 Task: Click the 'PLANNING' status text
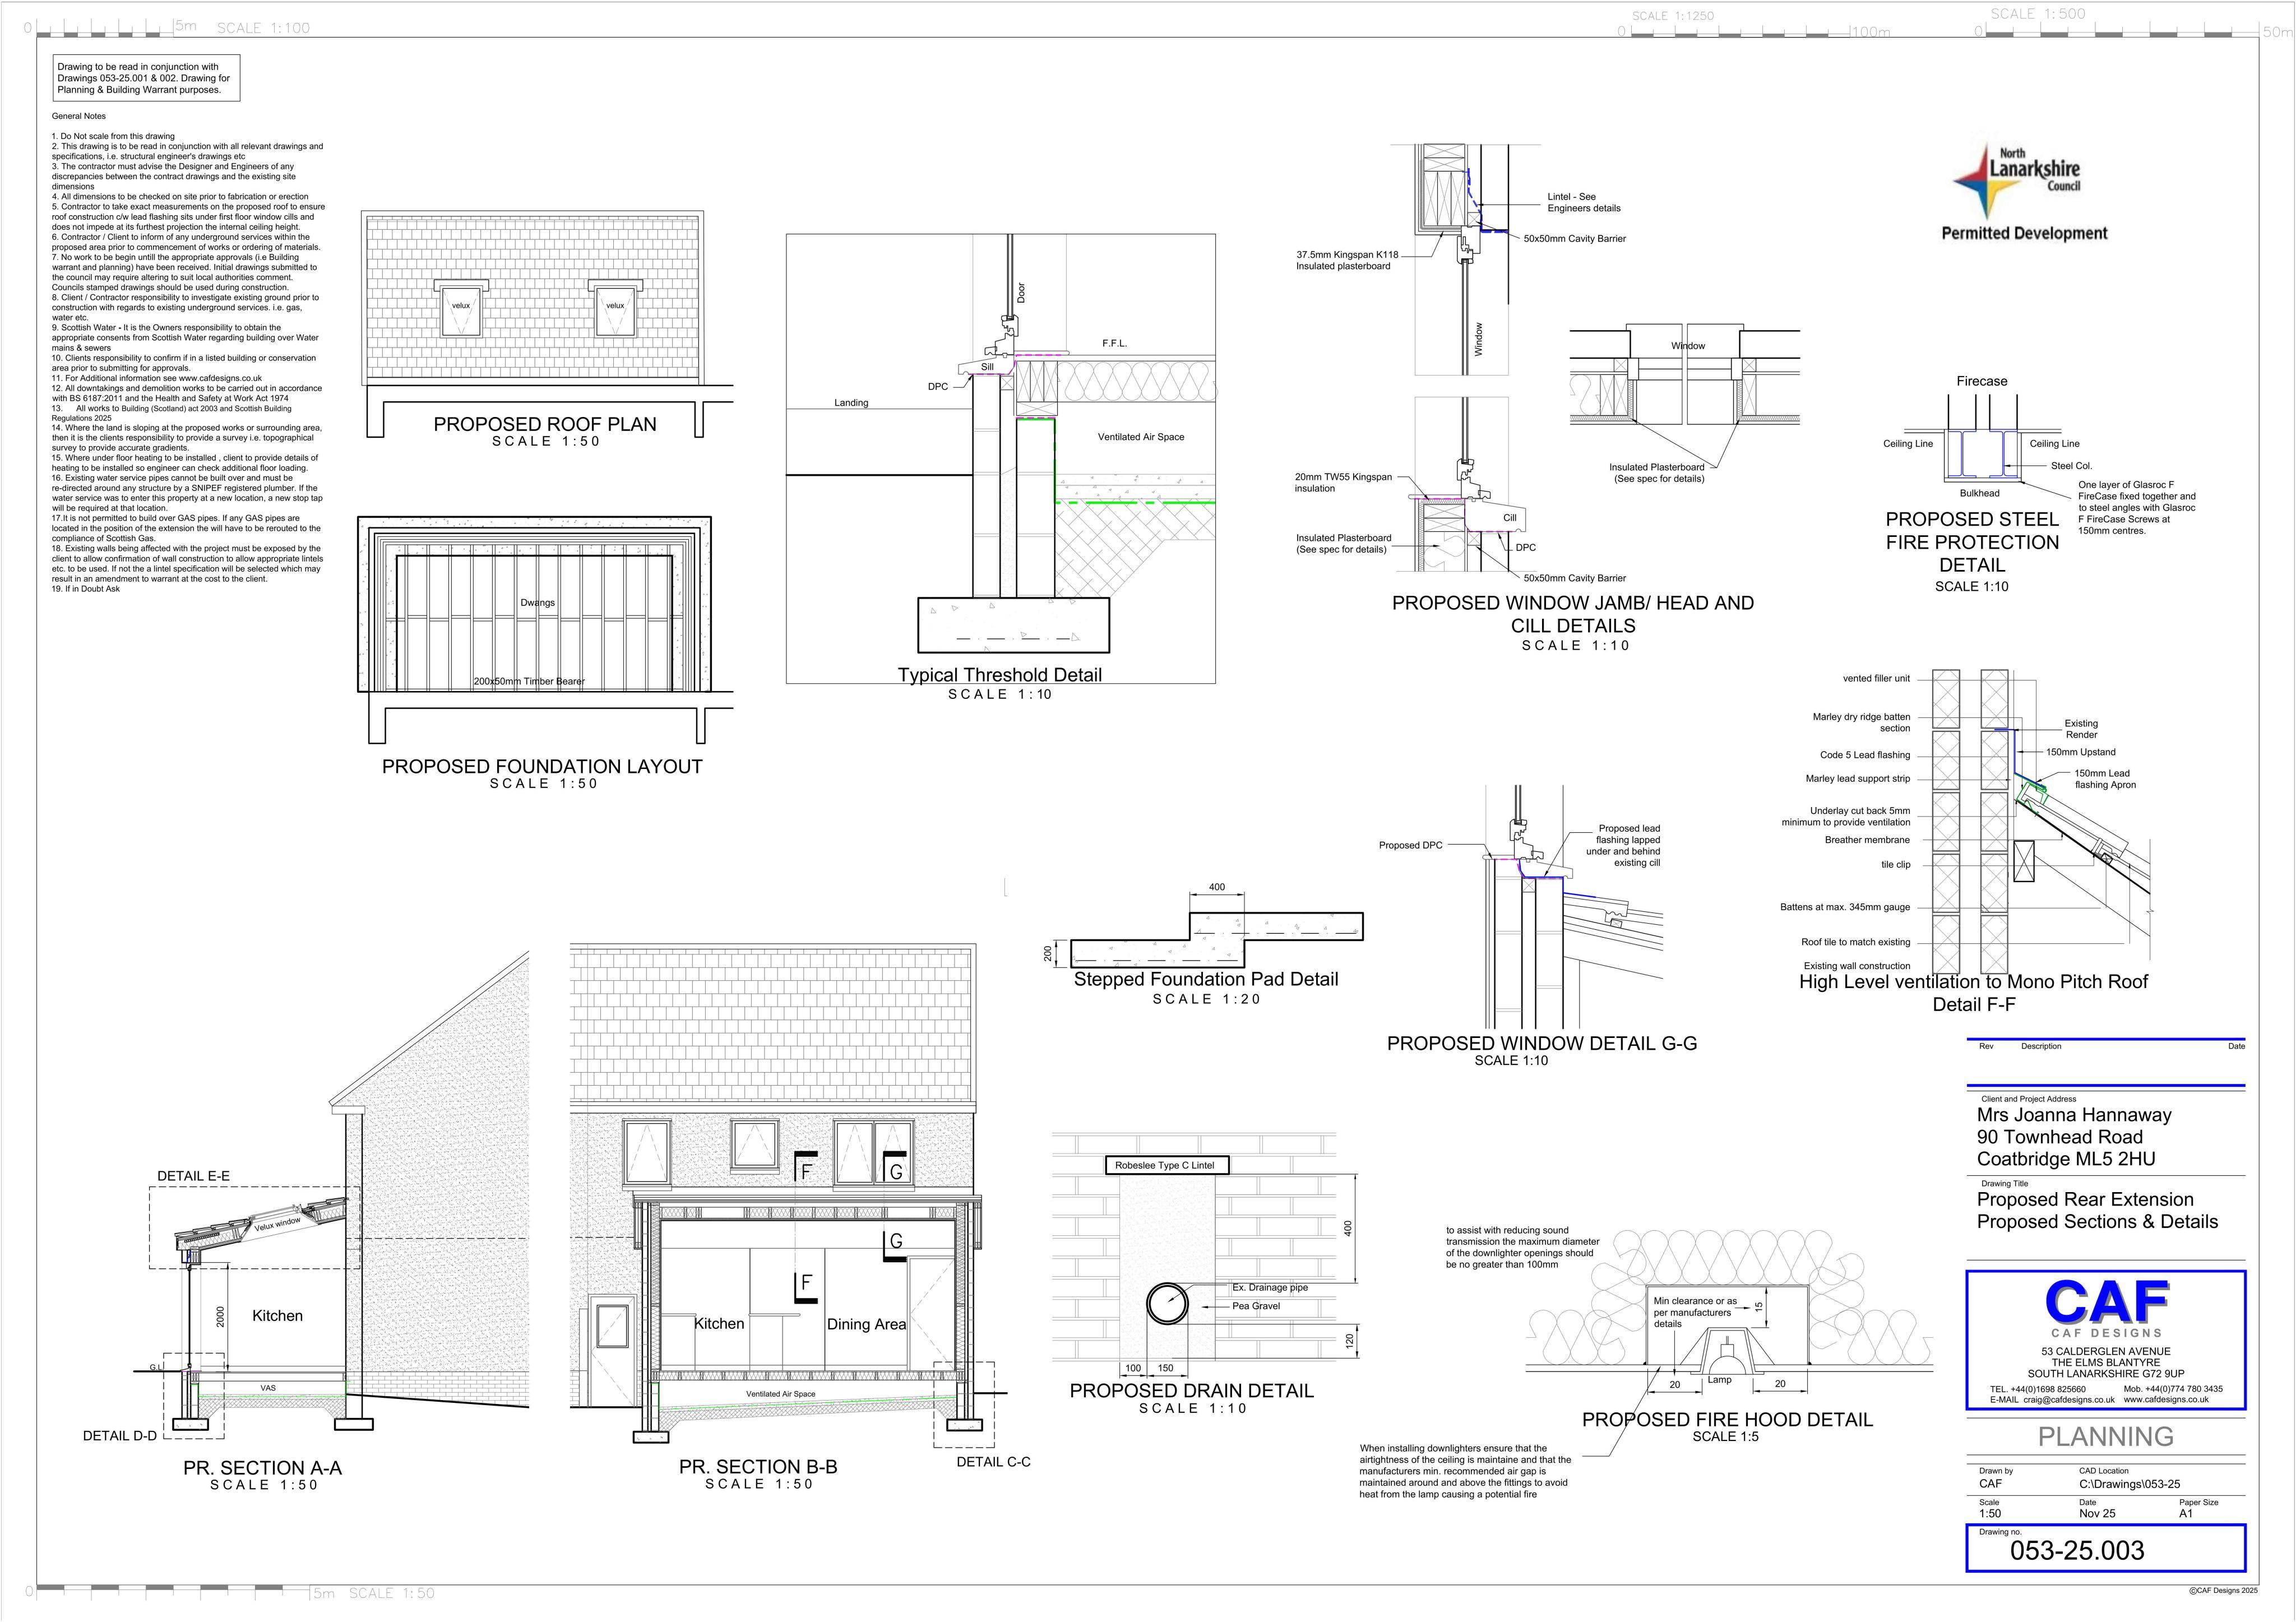coord(2106,1436)
